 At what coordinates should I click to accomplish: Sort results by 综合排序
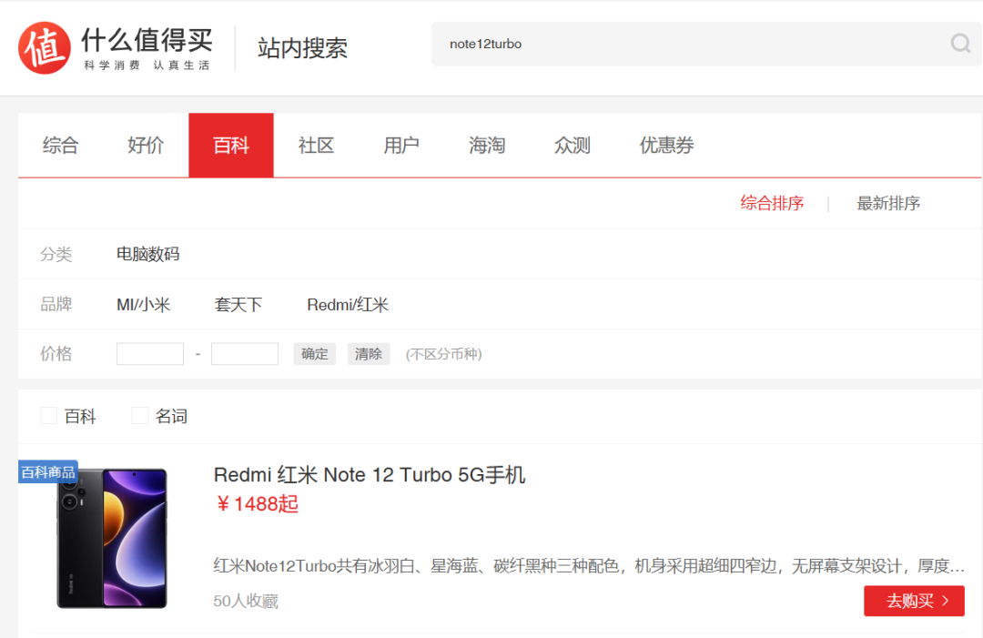(772, 203)
